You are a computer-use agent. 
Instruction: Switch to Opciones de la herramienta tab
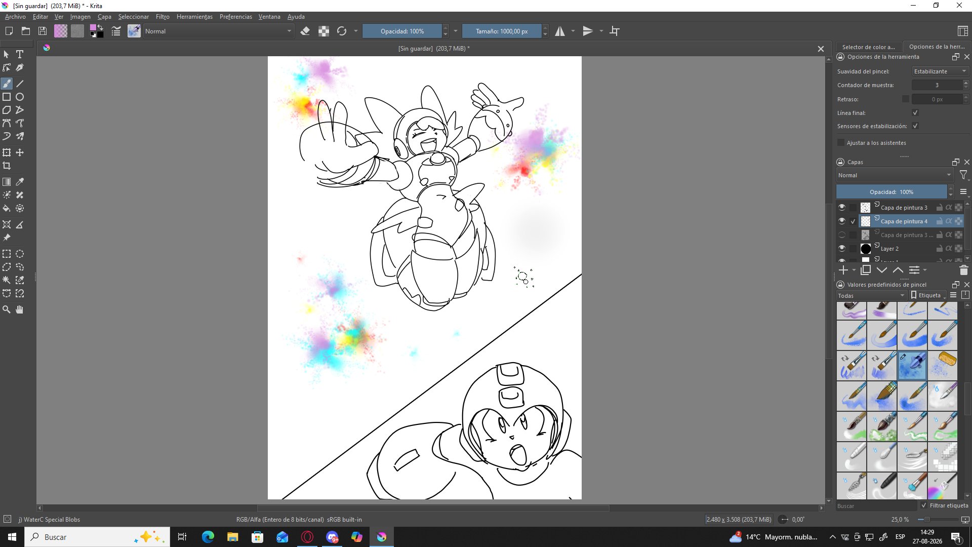[937, 47]
